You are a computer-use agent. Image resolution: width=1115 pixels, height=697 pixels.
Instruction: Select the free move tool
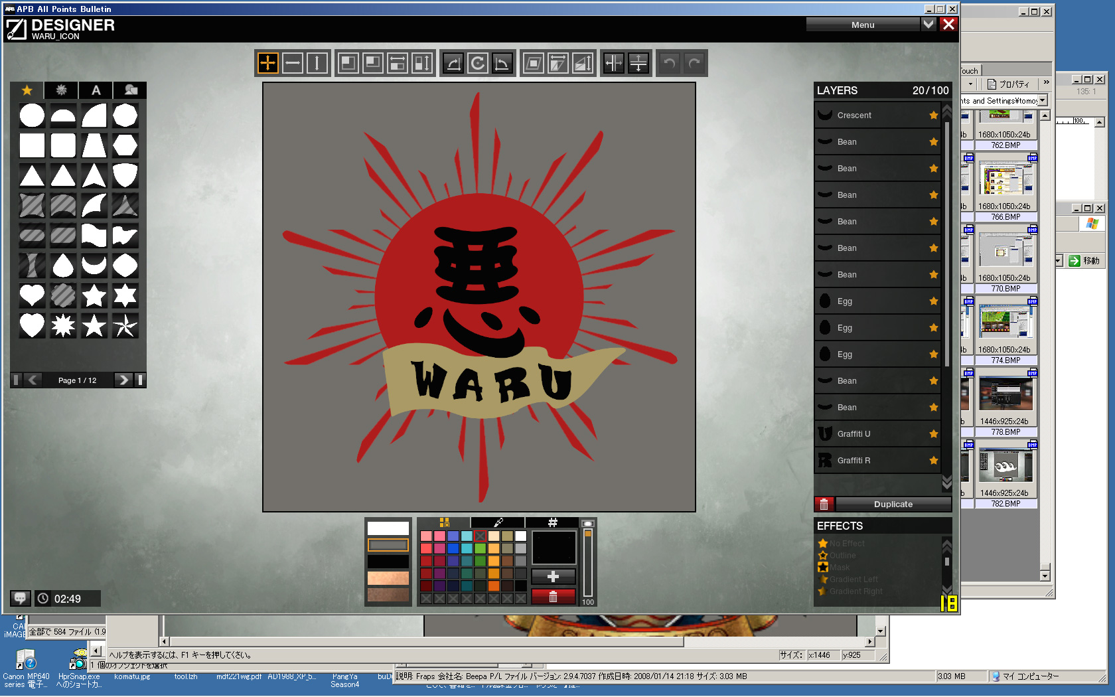point(267,63)
